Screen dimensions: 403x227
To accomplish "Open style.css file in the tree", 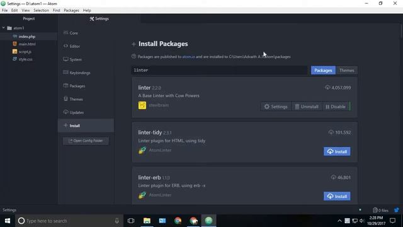I will click(x=25, y=59).
